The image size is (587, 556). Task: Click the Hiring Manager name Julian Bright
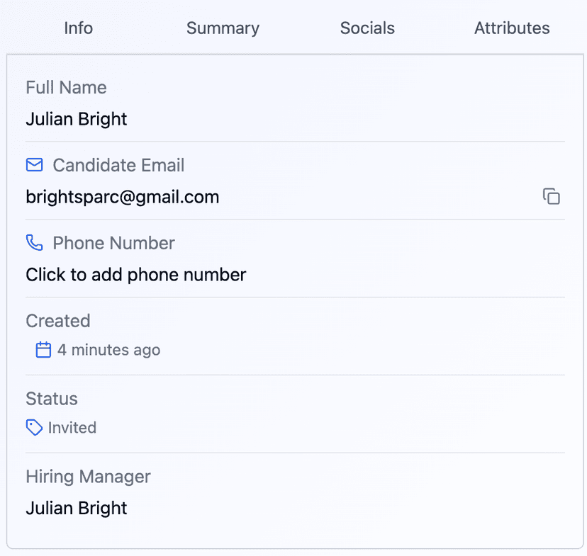(x=77, y=508)
